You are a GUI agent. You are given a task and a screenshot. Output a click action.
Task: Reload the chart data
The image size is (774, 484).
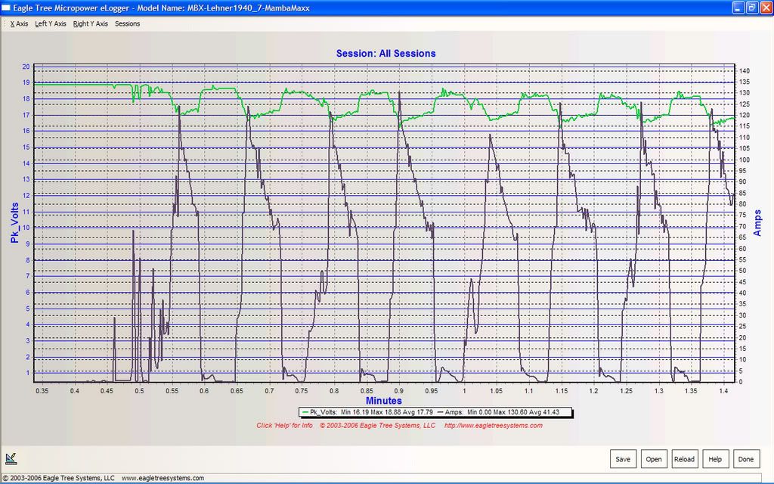(x=684, y=459)
